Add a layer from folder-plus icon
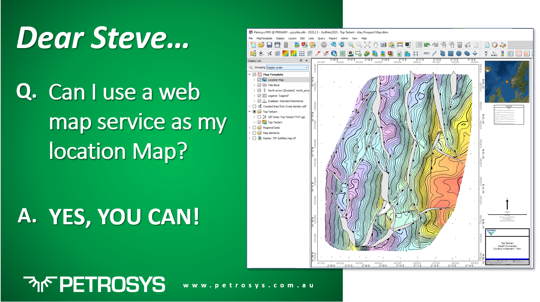 point(253,53)
